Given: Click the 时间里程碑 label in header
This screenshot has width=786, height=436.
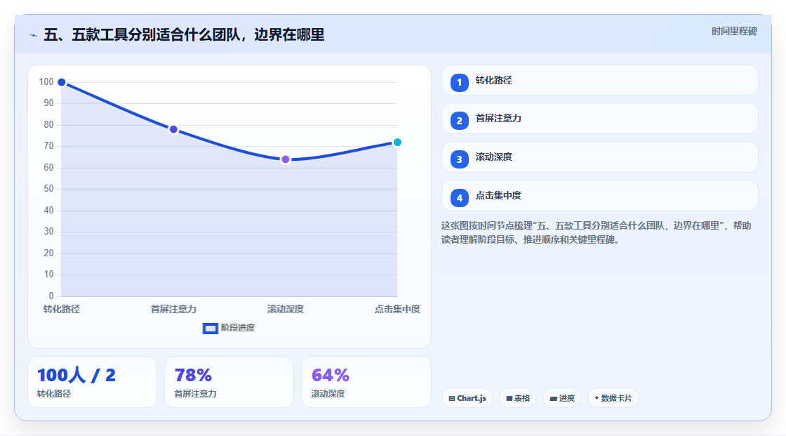Looking at the screenshot, I should coord(734,32).
